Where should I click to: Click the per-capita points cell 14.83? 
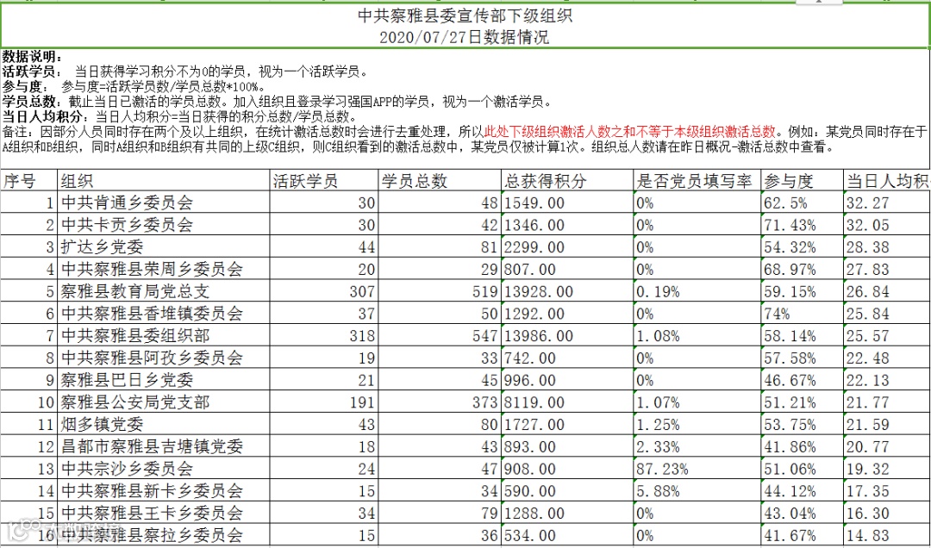pyautogui.click(x=887, y=536)
